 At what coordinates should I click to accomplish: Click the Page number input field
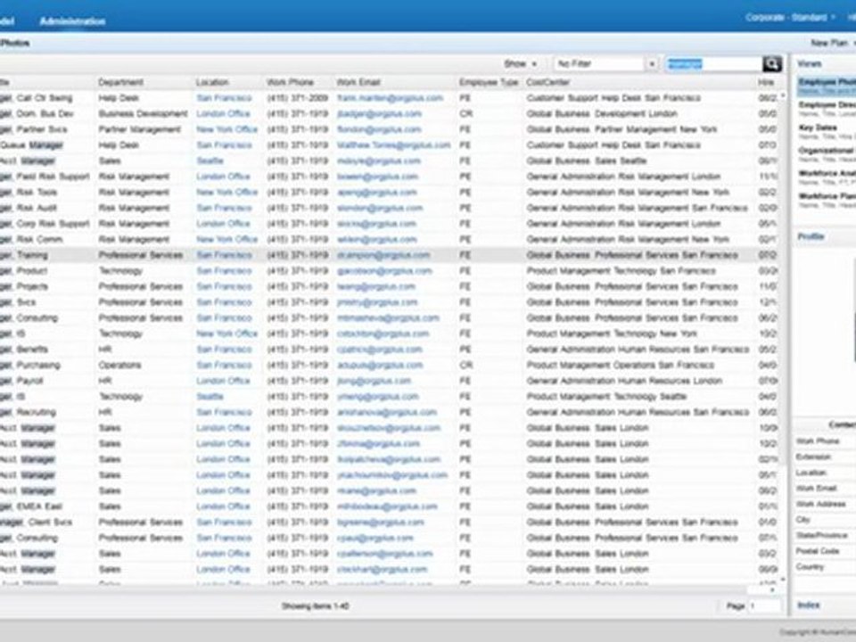coord(765,606)
